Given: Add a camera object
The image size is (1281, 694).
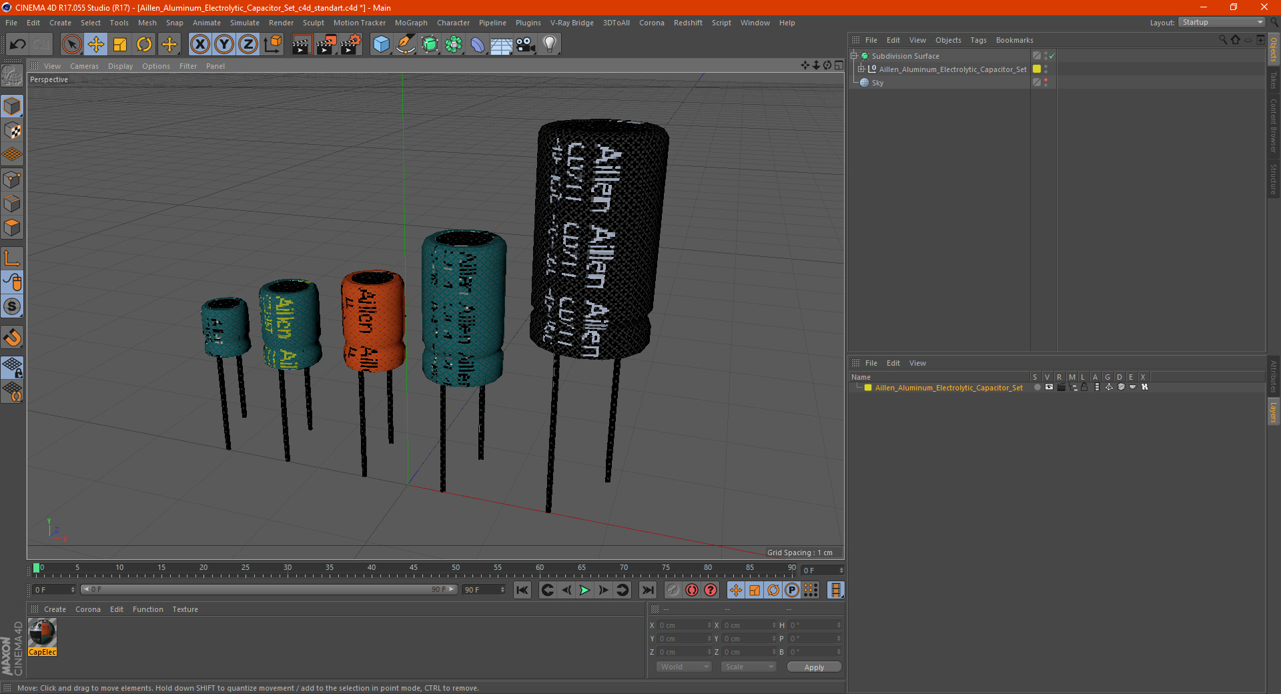Looking at the screenshot, I should pyautogui.click(x=526, y=45).
